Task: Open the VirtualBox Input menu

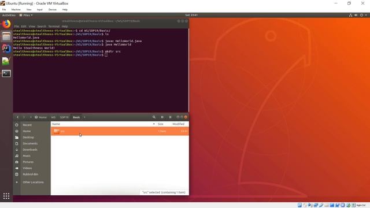Action: [x=40, y=10]
